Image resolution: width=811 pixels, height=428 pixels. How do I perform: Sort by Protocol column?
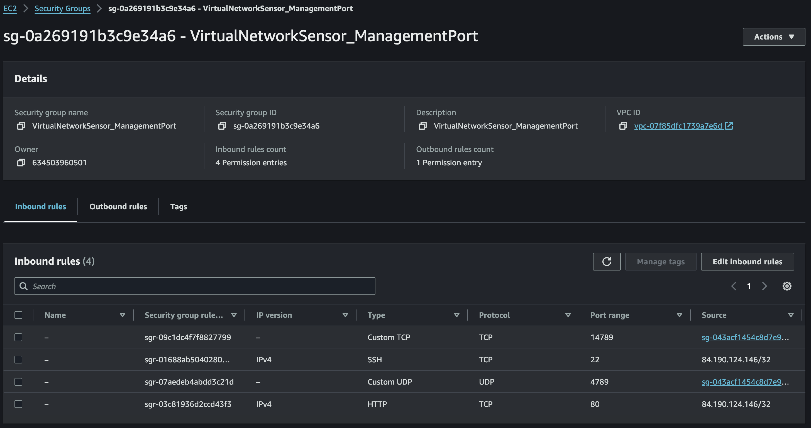click(568, 315)
